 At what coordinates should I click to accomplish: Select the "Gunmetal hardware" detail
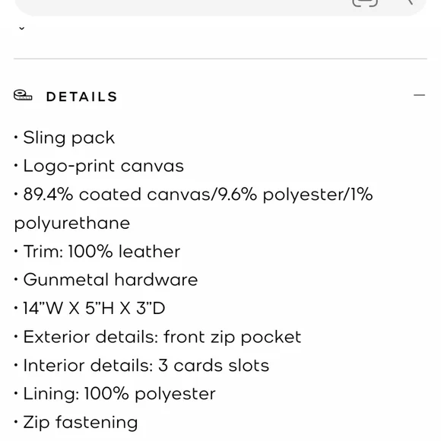coord(106,280)
